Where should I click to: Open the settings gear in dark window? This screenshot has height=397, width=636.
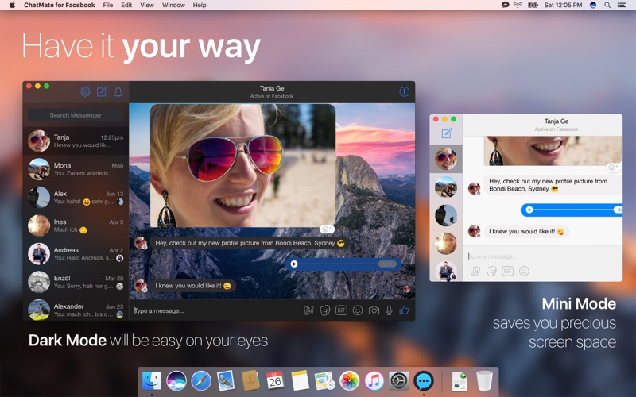tap(85, 91)
